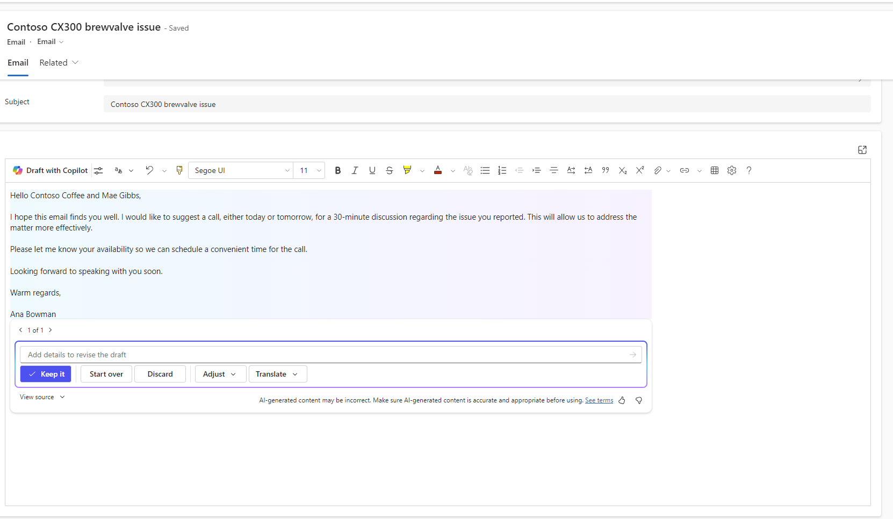Set left-to-right text direction
Screen dimensions: 893x519
point(571,170)
